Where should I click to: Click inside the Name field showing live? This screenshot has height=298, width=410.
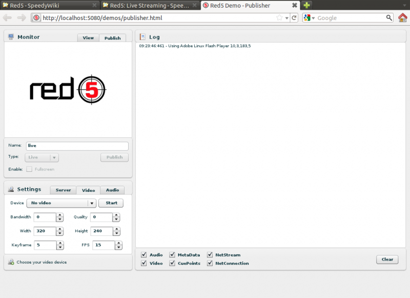77,146
